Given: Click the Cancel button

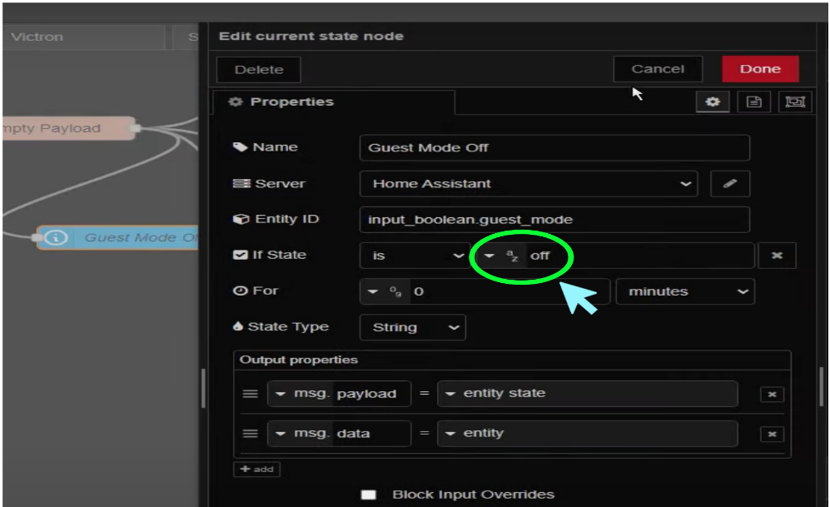Looking at the screenshot, I should click(x=658, y=69).
